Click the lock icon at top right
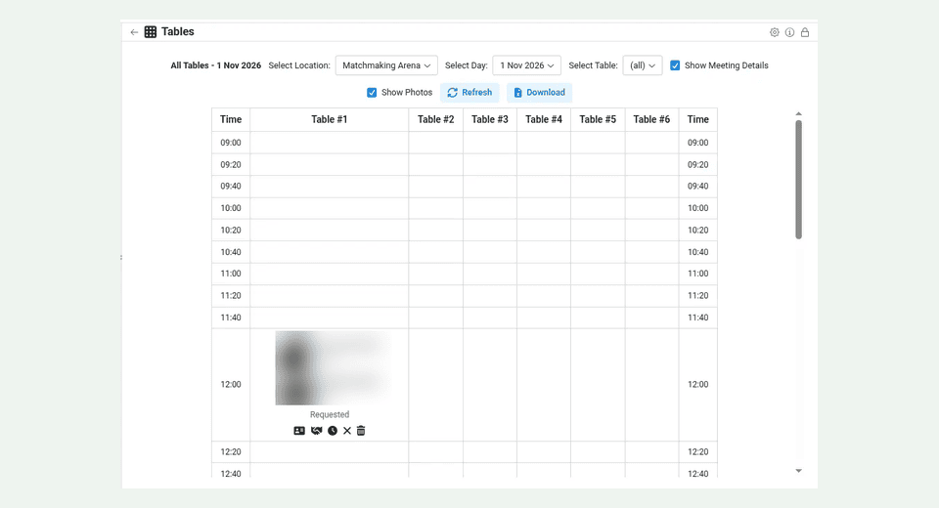939x508 pixels. tap(805, 32)
